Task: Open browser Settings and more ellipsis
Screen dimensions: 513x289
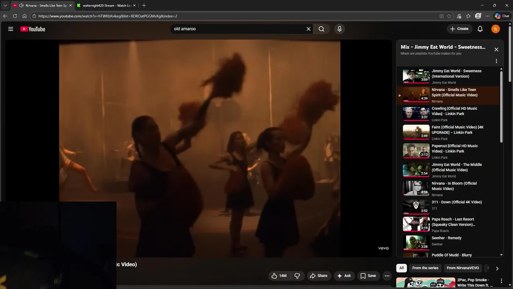Action: point(487,16)
